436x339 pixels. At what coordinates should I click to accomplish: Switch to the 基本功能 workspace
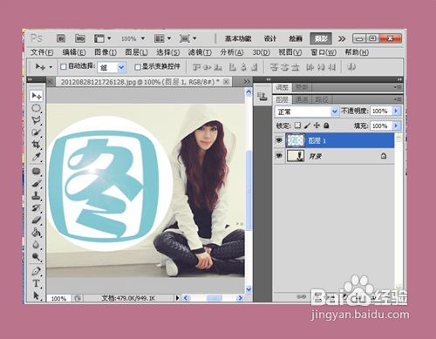click(x=238, y=38)
